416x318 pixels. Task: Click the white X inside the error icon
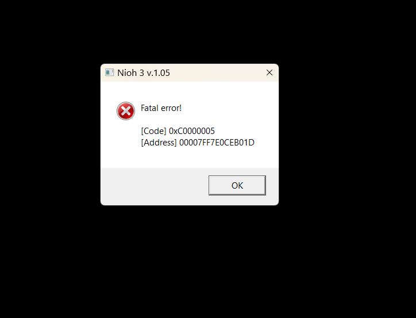pos(126,110)
